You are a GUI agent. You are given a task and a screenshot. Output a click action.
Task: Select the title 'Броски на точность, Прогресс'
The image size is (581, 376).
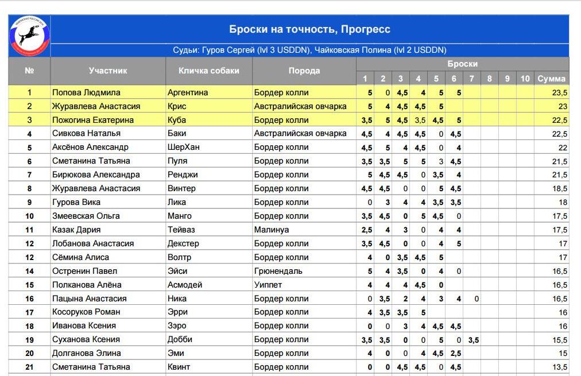point(309,29)
